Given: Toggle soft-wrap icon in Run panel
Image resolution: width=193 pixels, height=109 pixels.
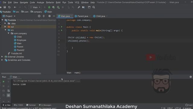Looking at the screenshot, I should 8,91.
